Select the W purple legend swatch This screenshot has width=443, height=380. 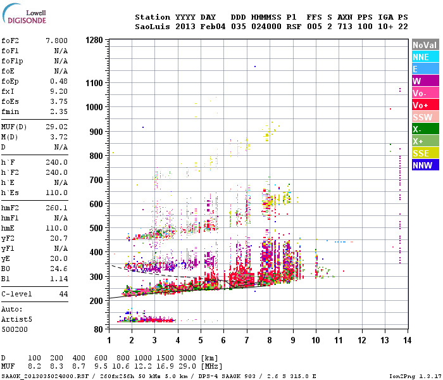[x=425, y=81]
